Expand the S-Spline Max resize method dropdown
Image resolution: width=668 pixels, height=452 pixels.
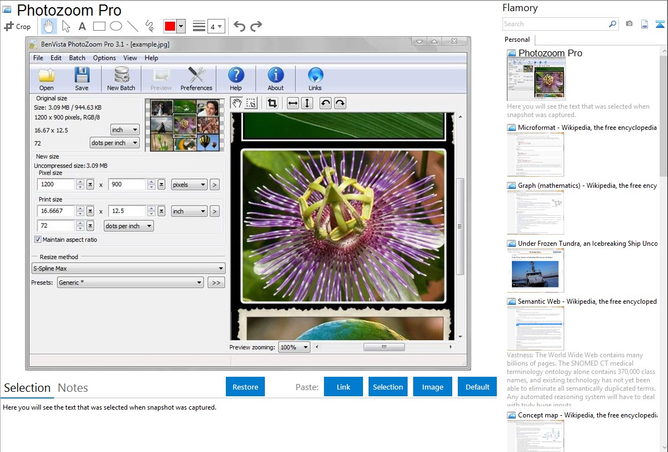click(x=128, y=269)
